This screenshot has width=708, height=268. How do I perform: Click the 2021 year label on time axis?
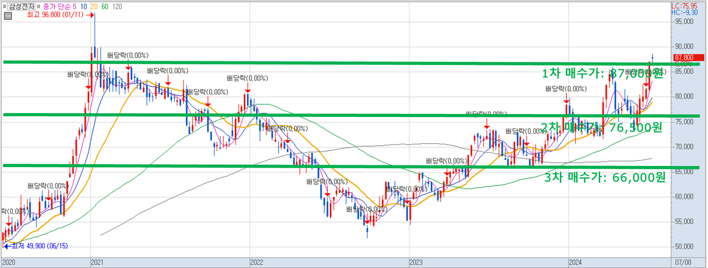(97, 262)
